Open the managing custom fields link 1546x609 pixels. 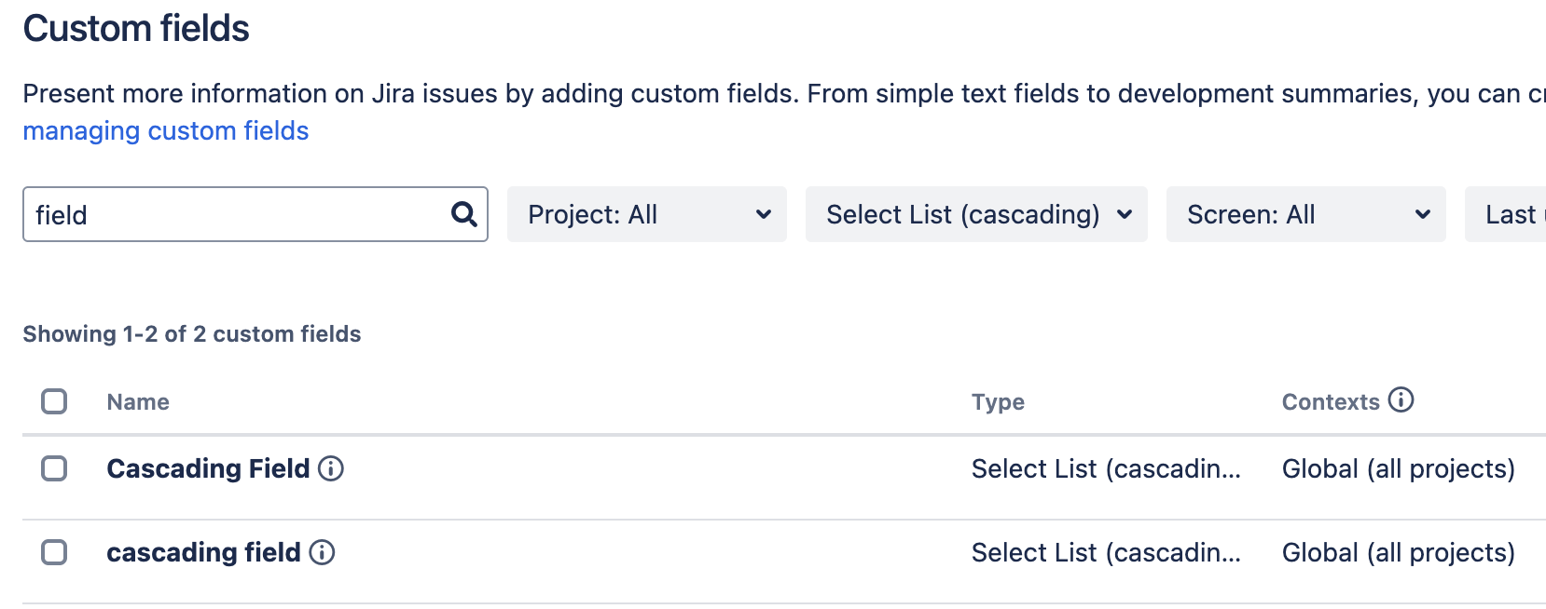coord(165,130)
